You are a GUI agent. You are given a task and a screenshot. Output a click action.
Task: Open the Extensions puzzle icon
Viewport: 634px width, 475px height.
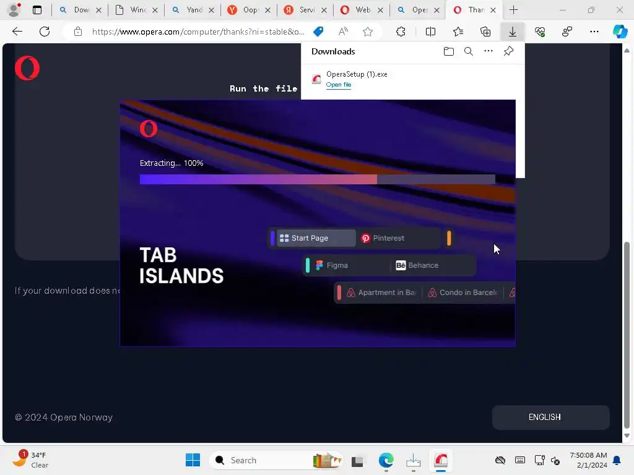coord(401,32)
